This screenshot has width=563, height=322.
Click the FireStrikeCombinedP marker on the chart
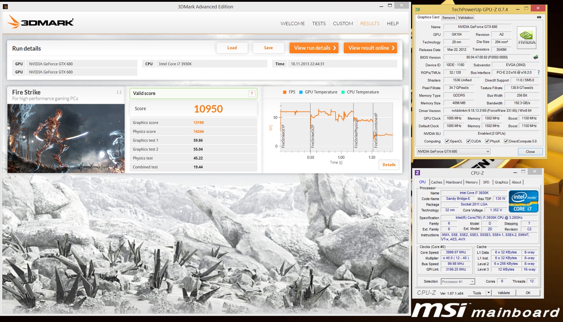376,130
